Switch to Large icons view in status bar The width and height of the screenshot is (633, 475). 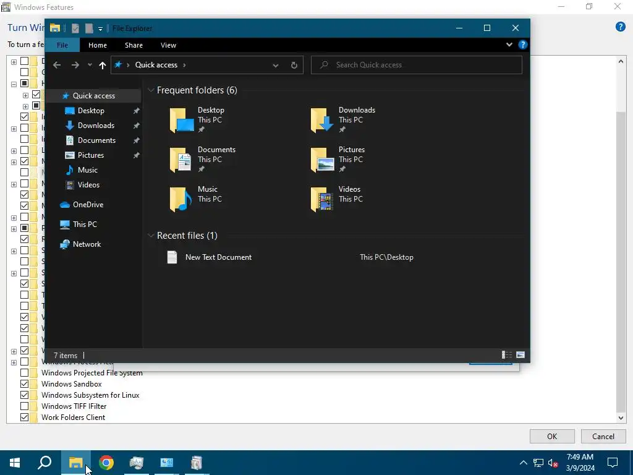click(x=520, y=355)
